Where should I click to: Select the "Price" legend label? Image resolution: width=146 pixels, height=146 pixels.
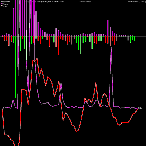[x=5, y=6]
